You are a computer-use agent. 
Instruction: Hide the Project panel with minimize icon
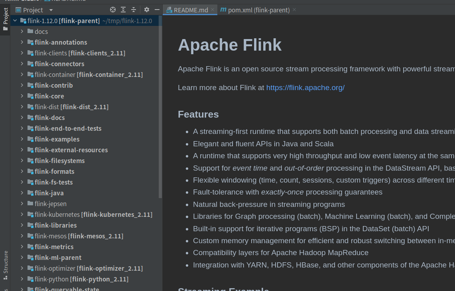pyautogui.click(x=157, y=10)
